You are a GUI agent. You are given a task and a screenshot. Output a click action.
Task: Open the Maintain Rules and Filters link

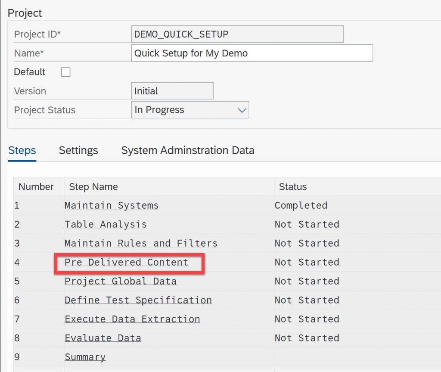coord(141,243)
